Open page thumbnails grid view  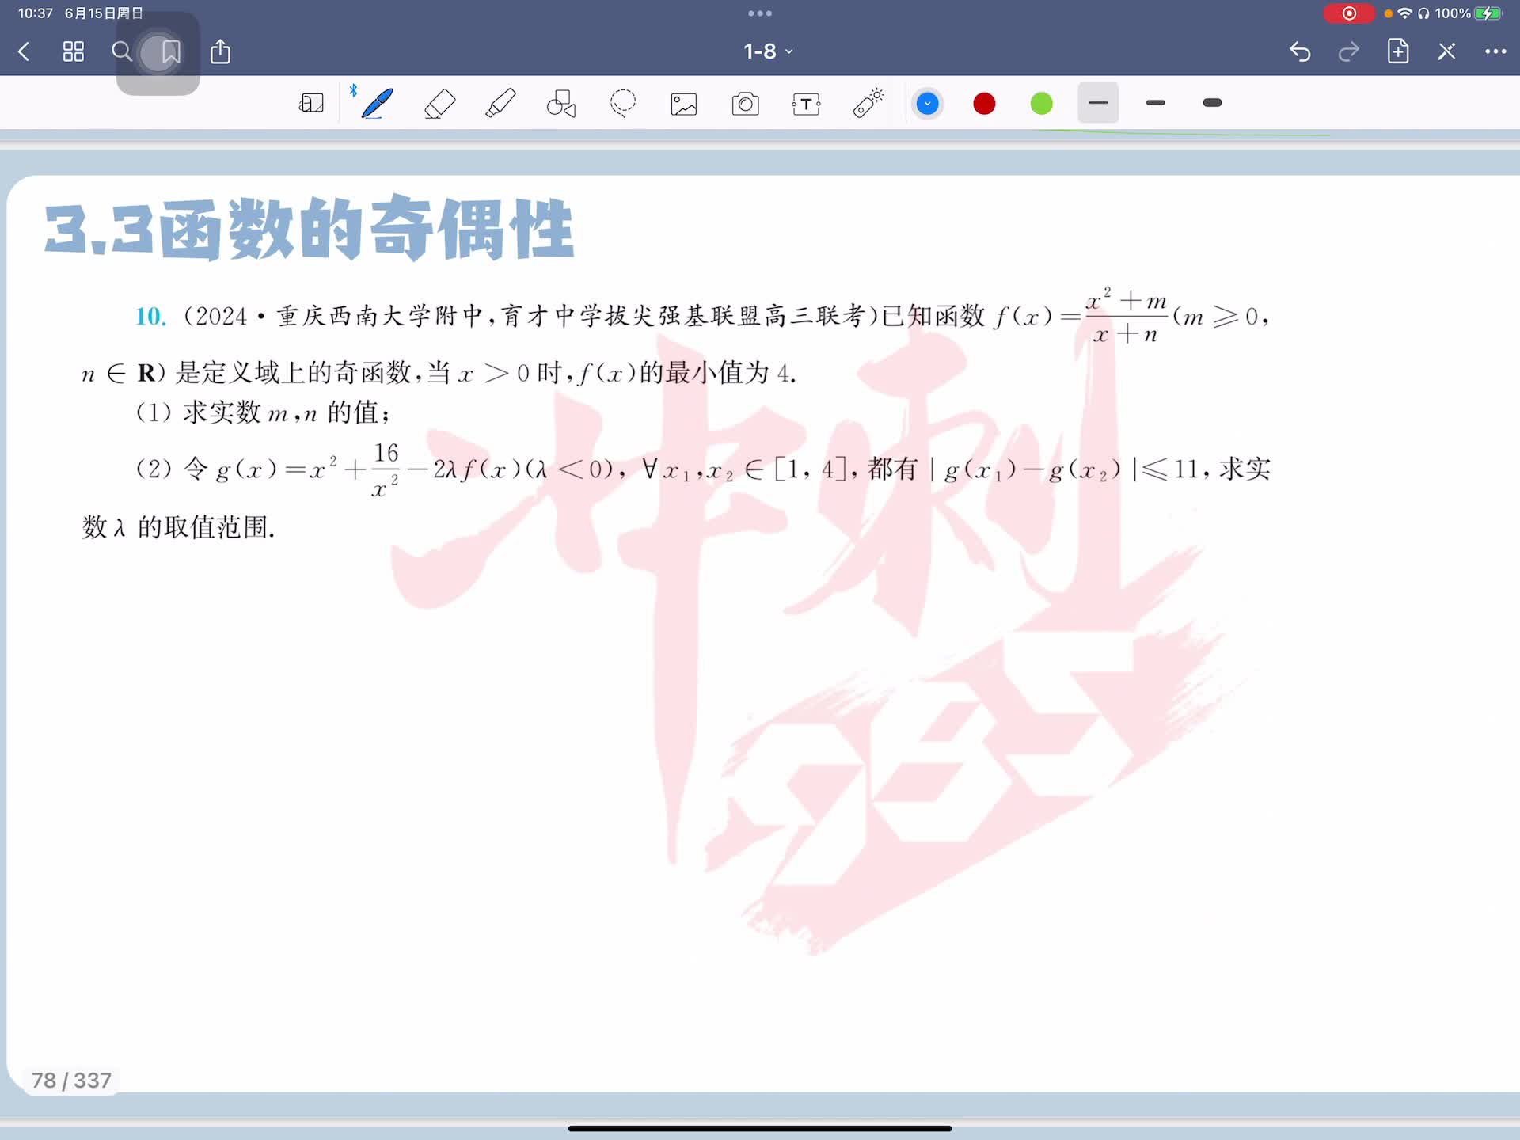pos(74,51)
